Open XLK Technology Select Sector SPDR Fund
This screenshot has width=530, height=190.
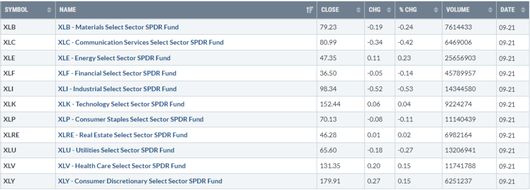(x=121, y=104)
